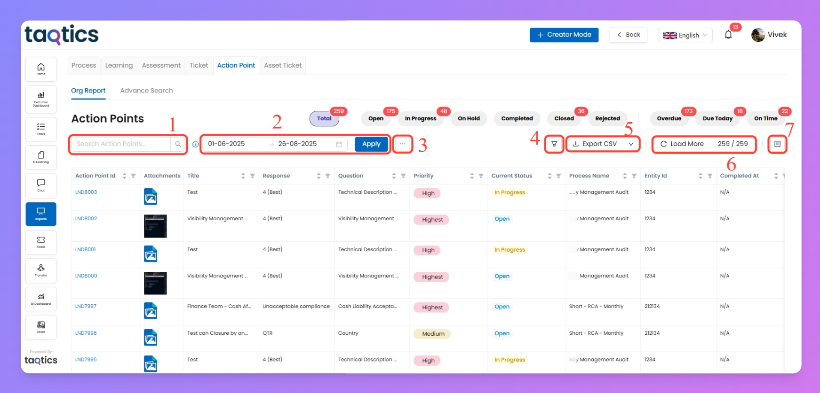Open action point LND8003
This screenshot has width=820, height=393.
86,193
